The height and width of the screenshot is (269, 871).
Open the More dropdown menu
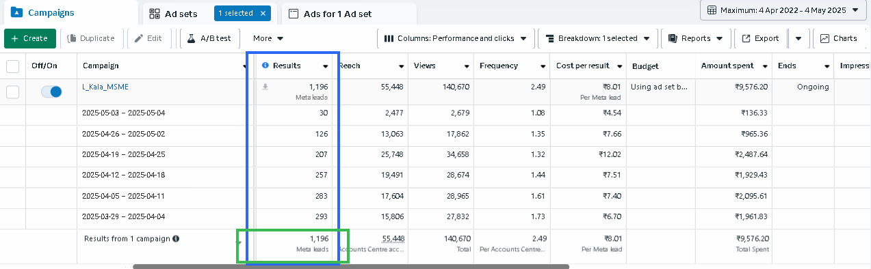tap(268, 38)
